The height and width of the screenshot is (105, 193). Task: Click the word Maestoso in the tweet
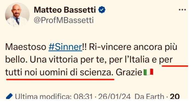point(25,47)
